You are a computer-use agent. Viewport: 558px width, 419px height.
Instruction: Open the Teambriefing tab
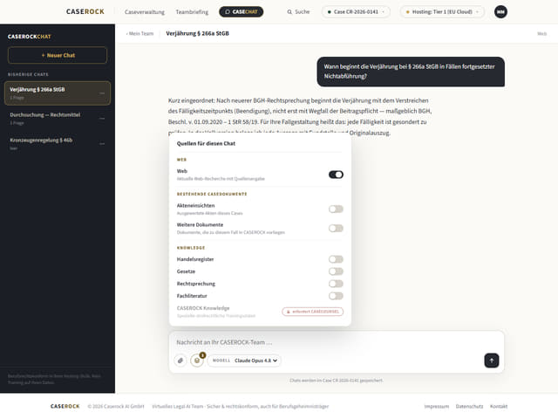(x=192, y=12)
